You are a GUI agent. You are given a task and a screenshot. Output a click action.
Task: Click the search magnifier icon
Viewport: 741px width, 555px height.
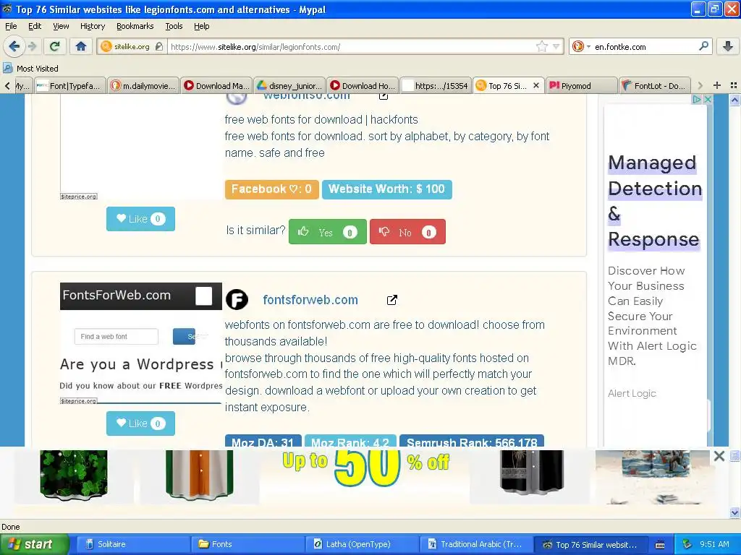tap(703, 46)
